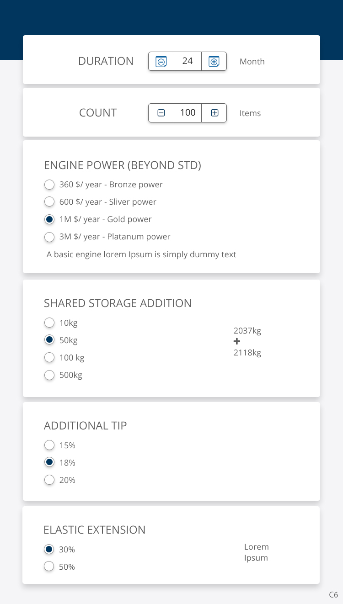The height and width of the screenshot is (604, 343).
Task: Pick the 15% additional tip
Action: tap(49, 445)
